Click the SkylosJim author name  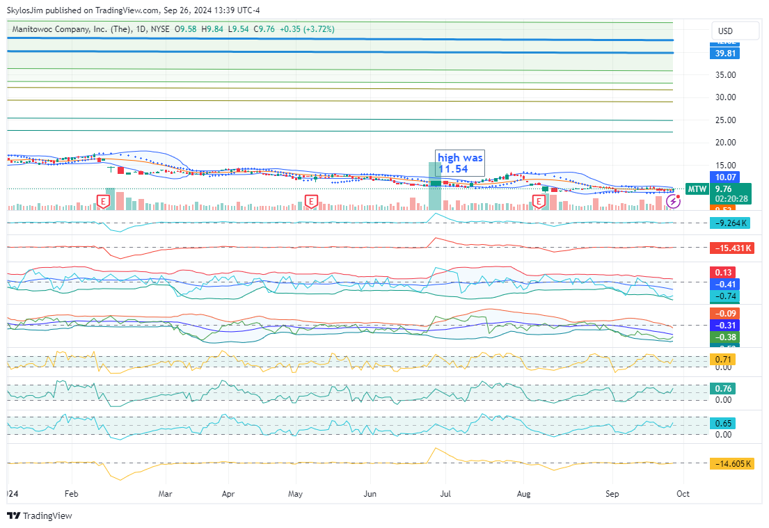(26, 10)
